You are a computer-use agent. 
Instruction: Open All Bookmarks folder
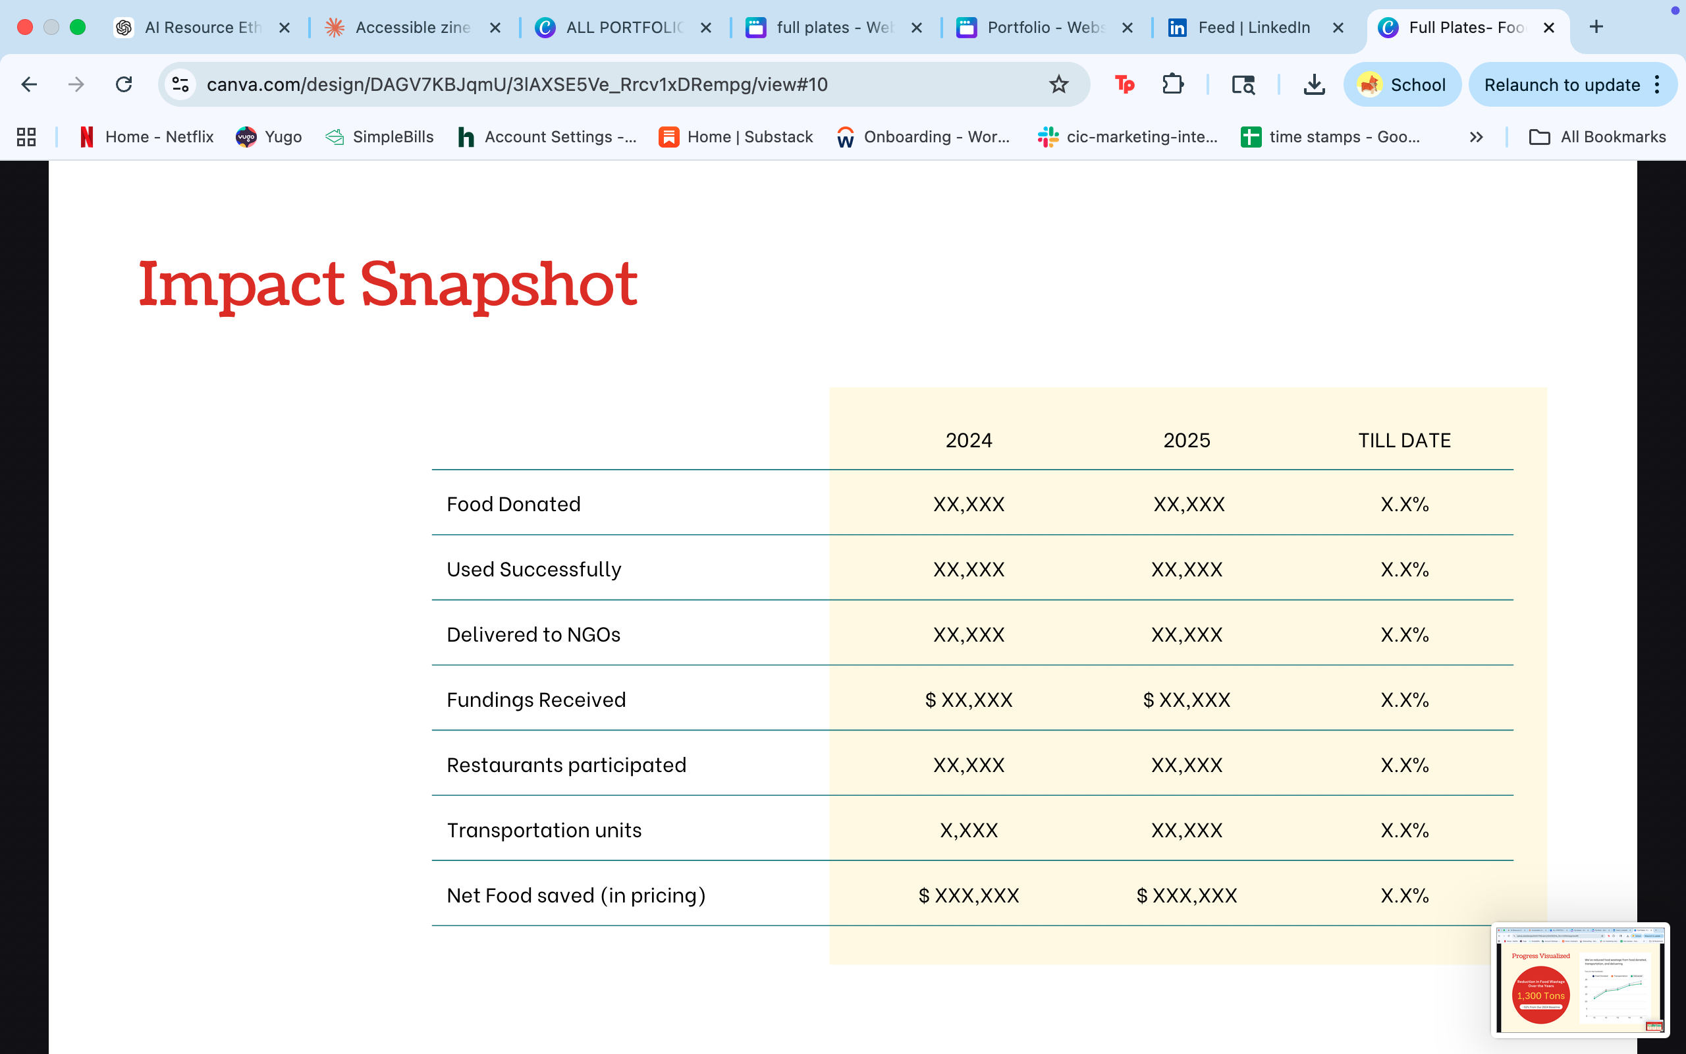pyautogui.click(x=1598, y=136)
